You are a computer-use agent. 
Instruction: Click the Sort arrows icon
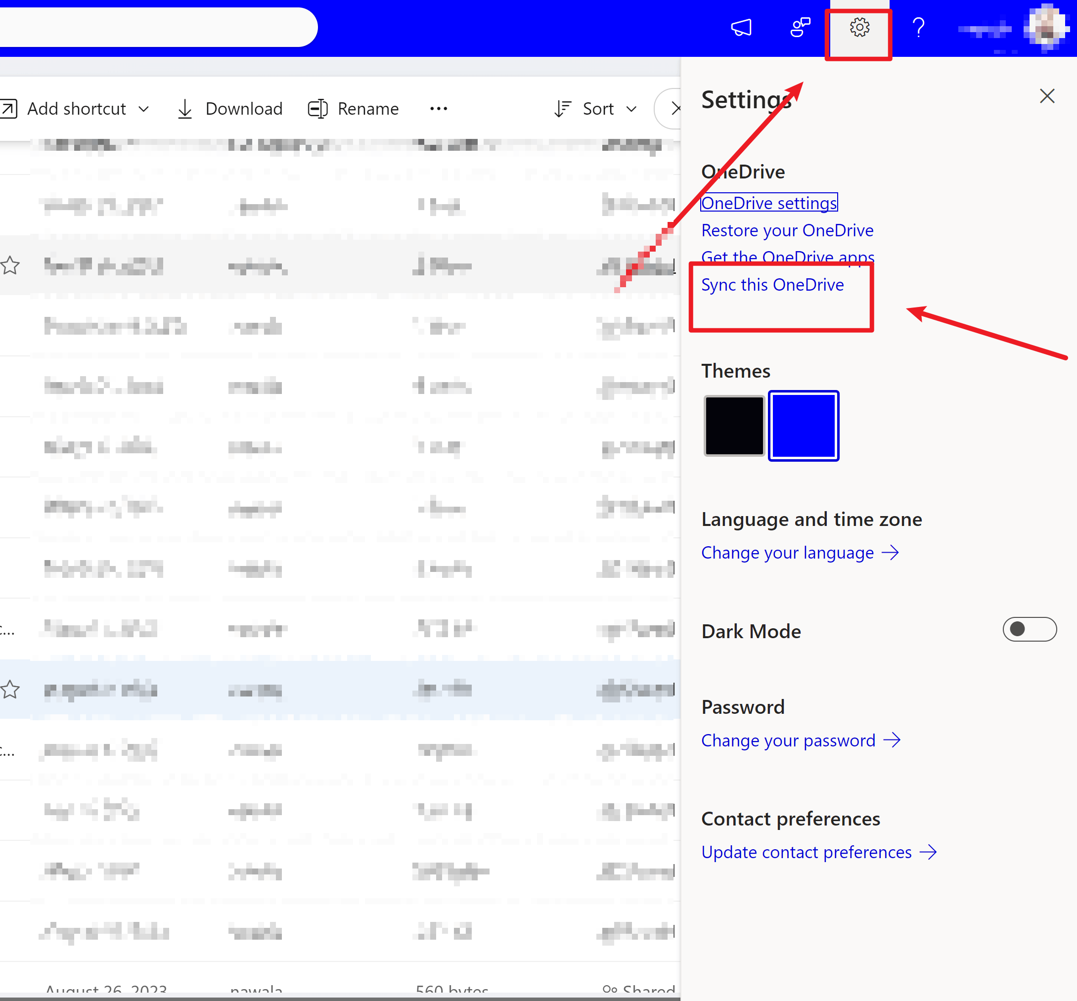562,108
